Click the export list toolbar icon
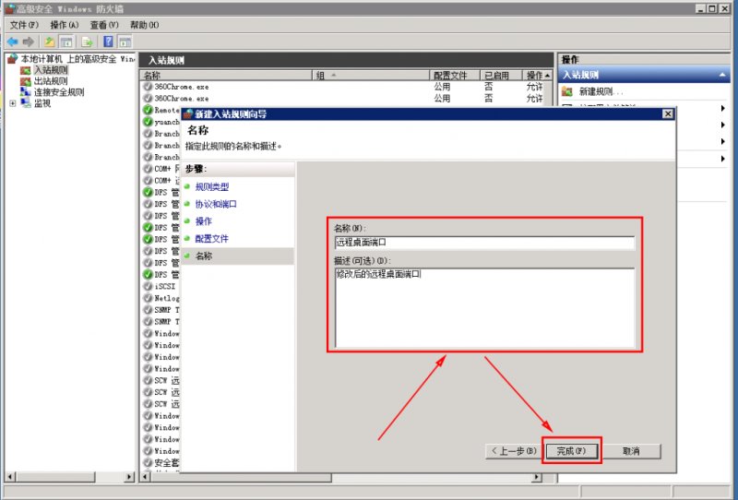This screenshot has height=500, width=738. tap(88, 42)
